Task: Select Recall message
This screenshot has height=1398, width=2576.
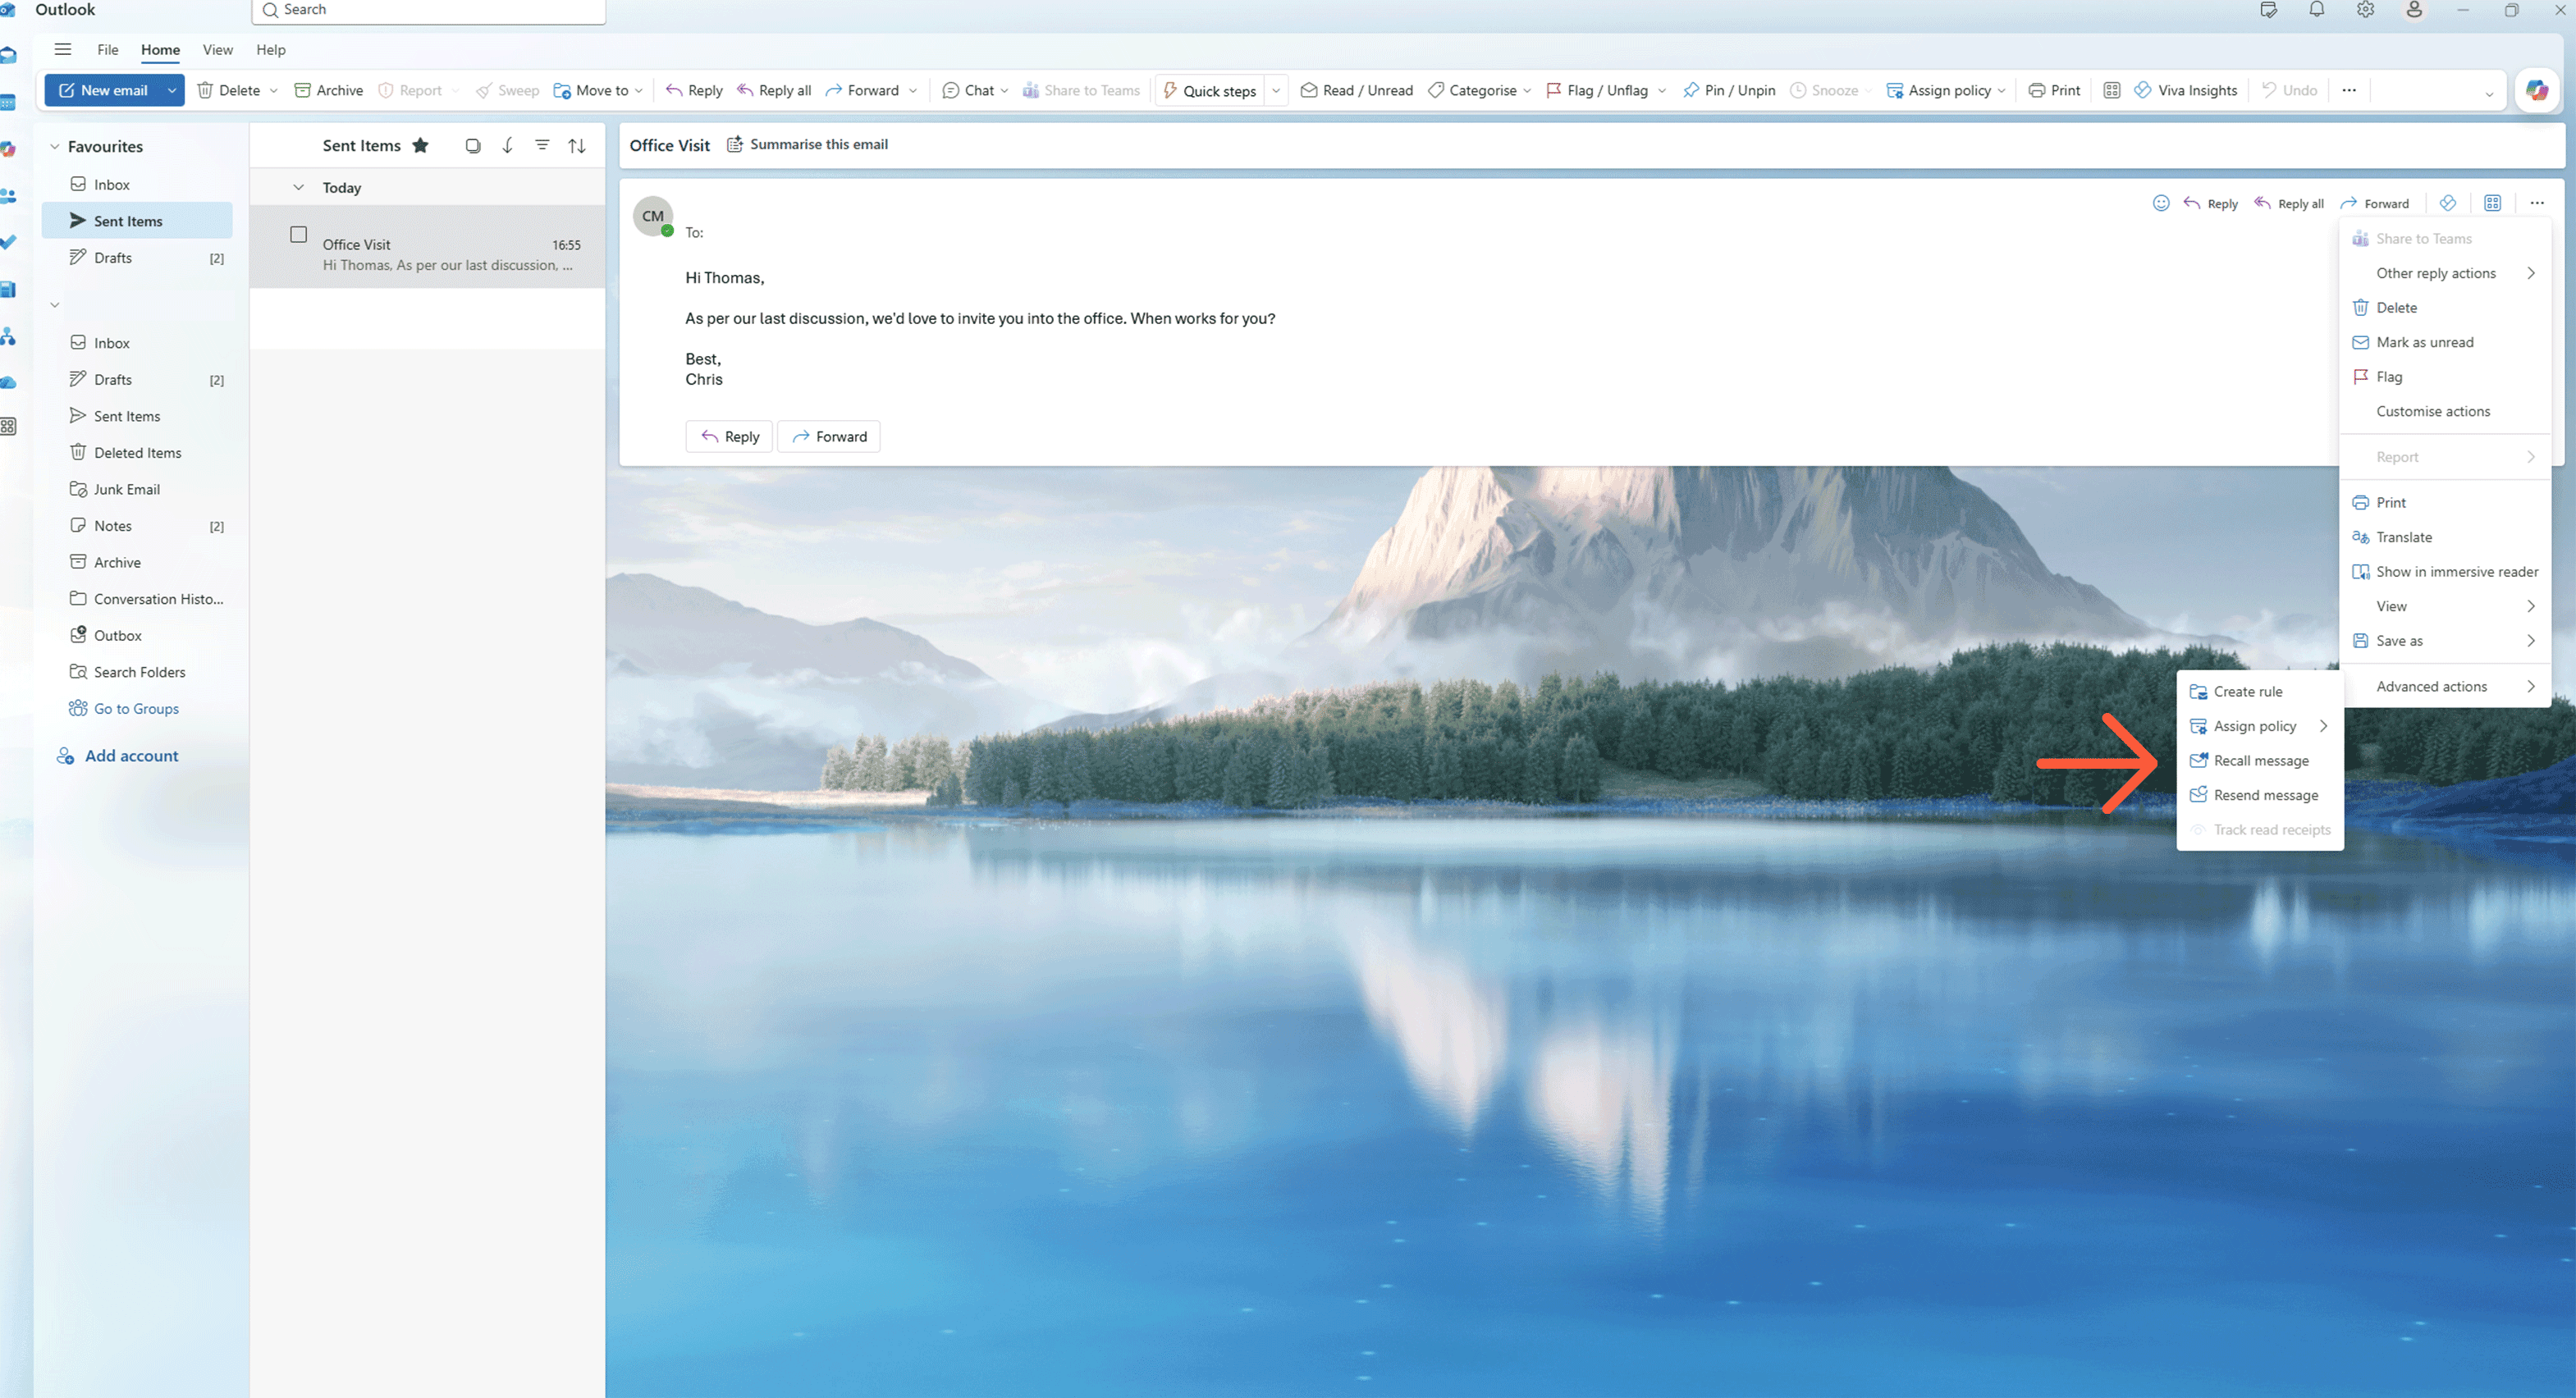Action: coord(2260,760)
